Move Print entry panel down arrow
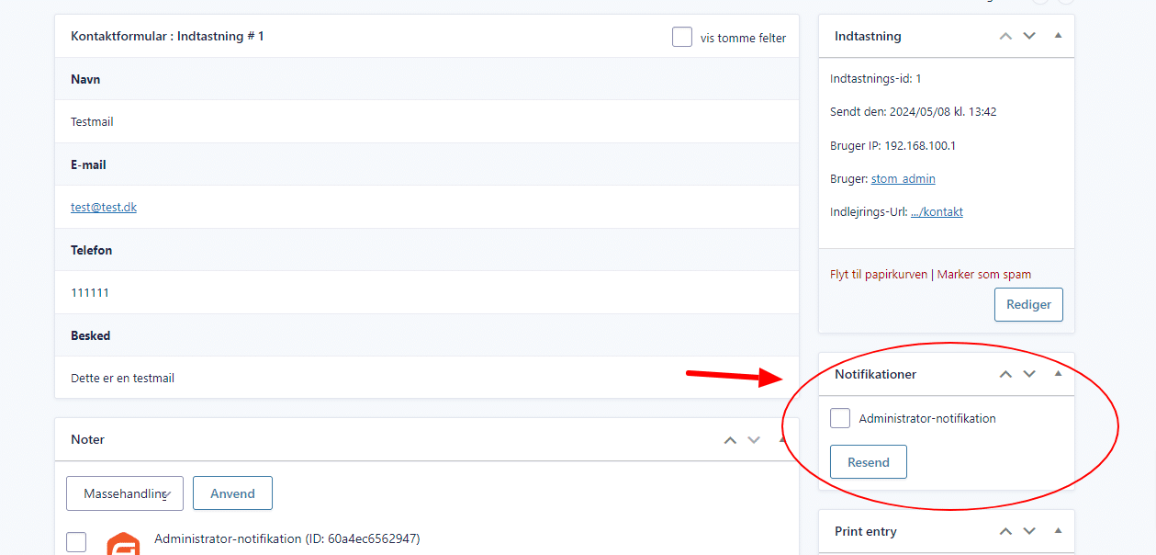The image size is (1156, 555). (1029, 531)
